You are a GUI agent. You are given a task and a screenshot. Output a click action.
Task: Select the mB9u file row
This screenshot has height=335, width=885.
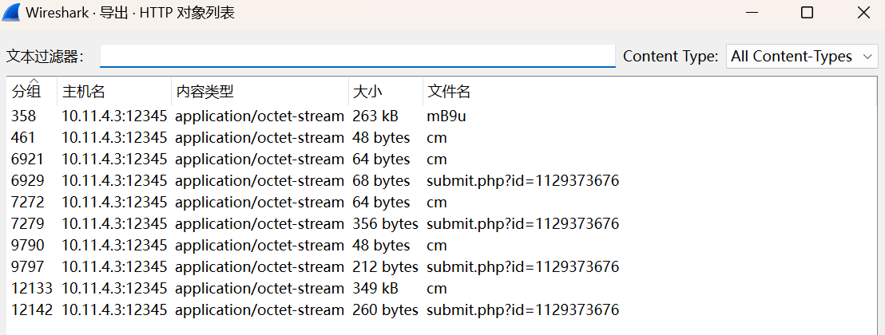tap(446, 116)
